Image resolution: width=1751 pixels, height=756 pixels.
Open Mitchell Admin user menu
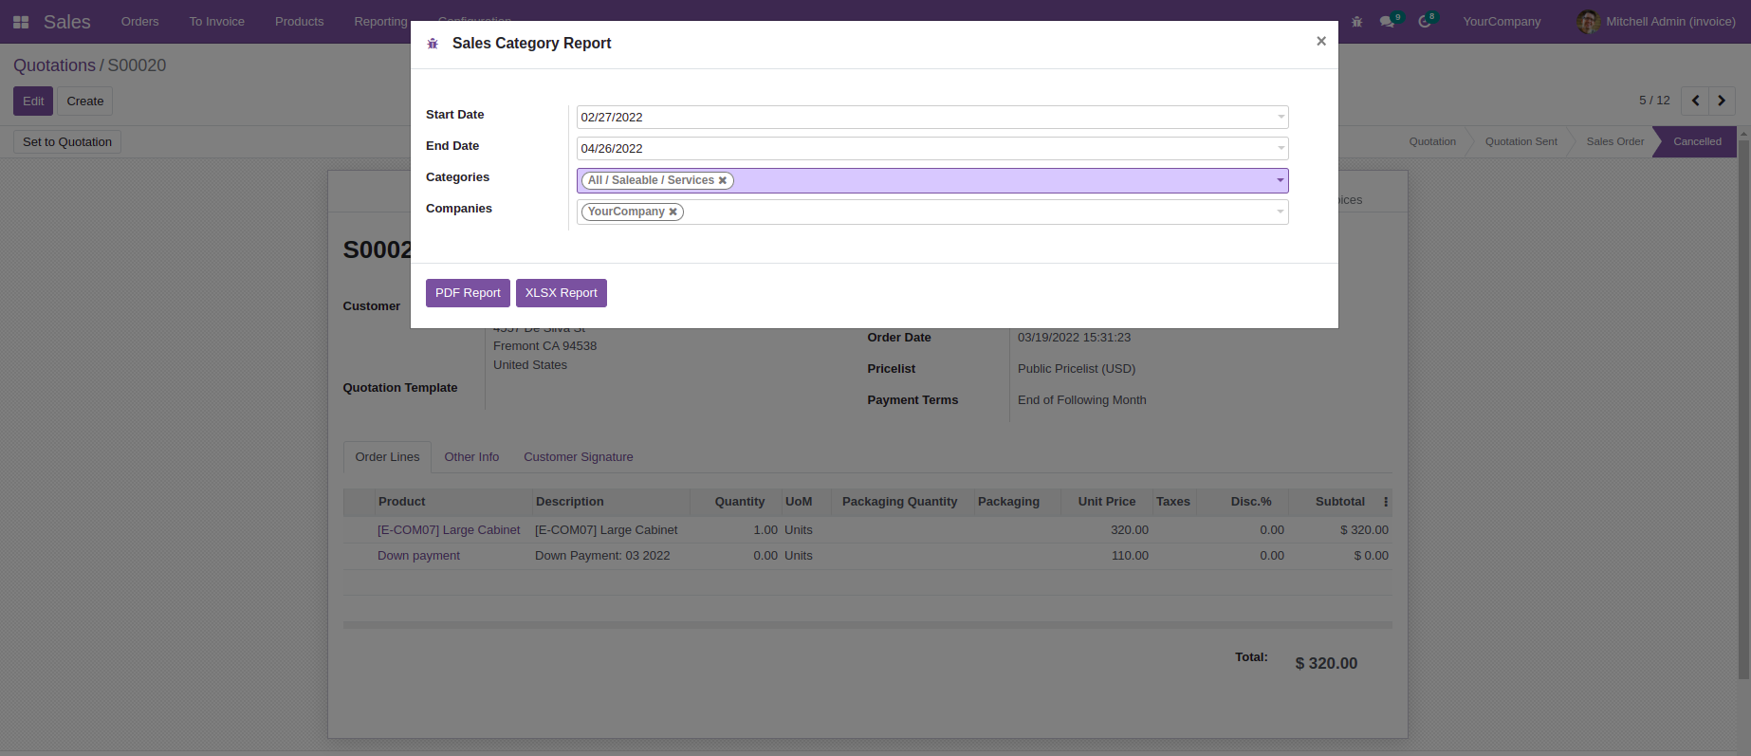[x=1656, y=22]
